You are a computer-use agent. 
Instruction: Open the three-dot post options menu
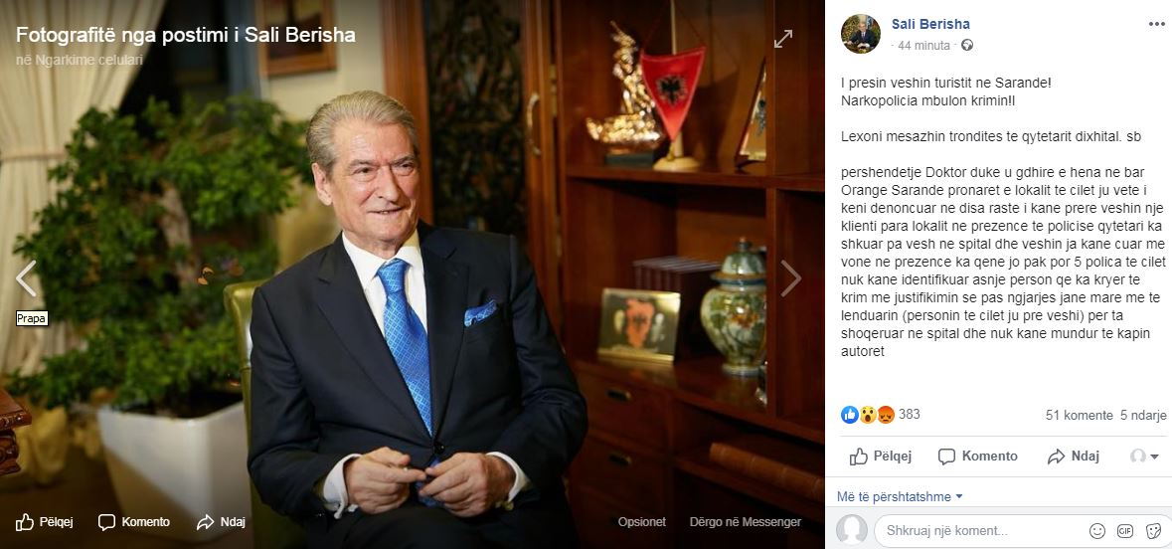[x=1156, y=24]
